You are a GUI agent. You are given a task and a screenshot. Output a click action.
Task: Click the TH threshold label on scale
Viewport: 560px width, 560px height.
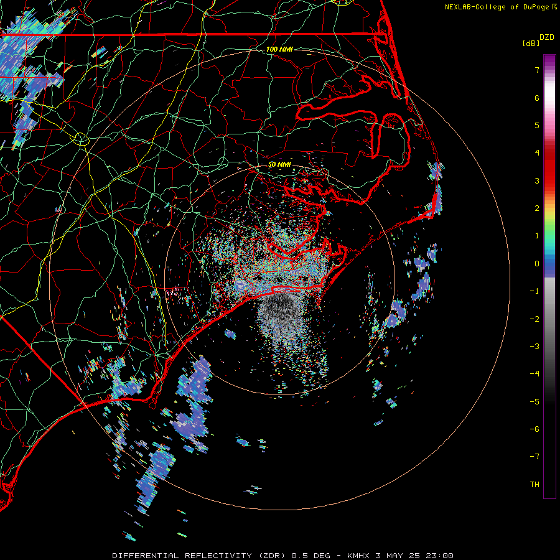(534, 485)
